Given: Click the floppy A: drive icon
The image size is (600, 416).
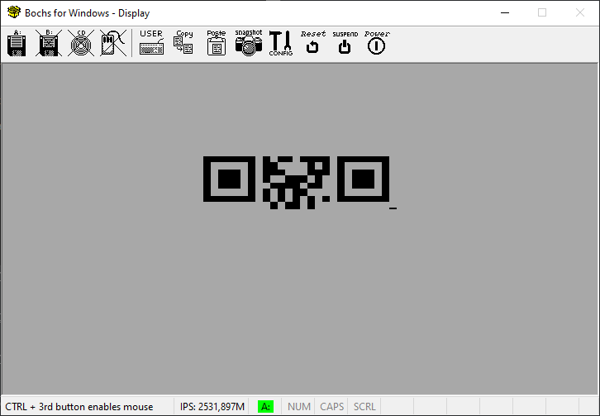Looking at the screenshot, I should click(x=17, y=43).
